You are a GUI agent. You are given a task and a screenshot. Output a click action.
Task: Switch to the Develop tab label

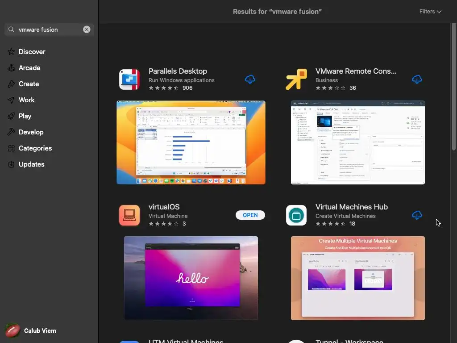[x=31, y=132]
